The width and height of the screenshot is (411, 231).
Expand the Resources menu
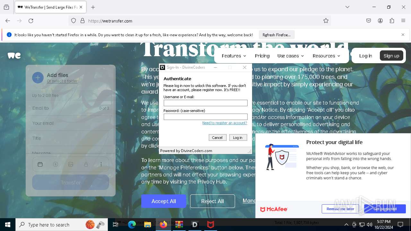point(326,56)
